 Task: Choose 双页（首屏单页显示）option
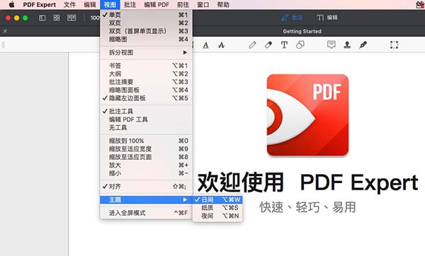pos(146,31)
